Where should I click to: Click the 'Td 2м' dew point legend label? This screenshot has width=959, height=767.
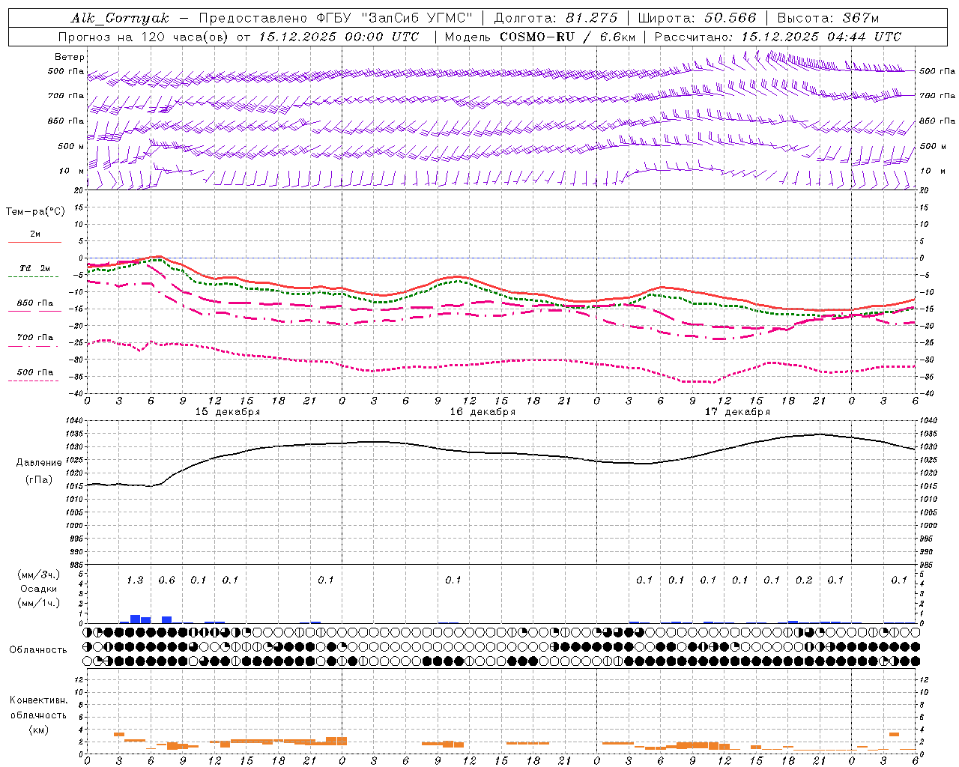tap(34, 268)
